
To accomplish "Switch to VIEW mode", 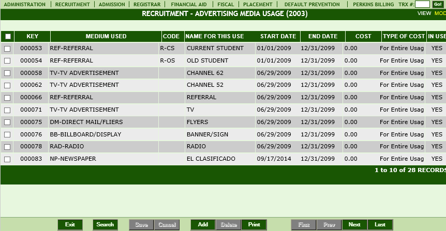I will [x=424, y=13].
